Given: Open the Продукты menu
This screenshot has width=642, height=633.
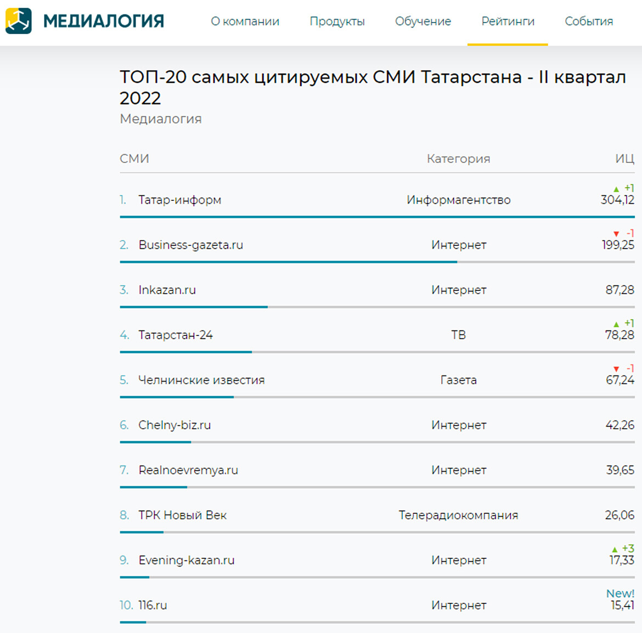Looking at the screenshot, I should (x=337, y=21).
